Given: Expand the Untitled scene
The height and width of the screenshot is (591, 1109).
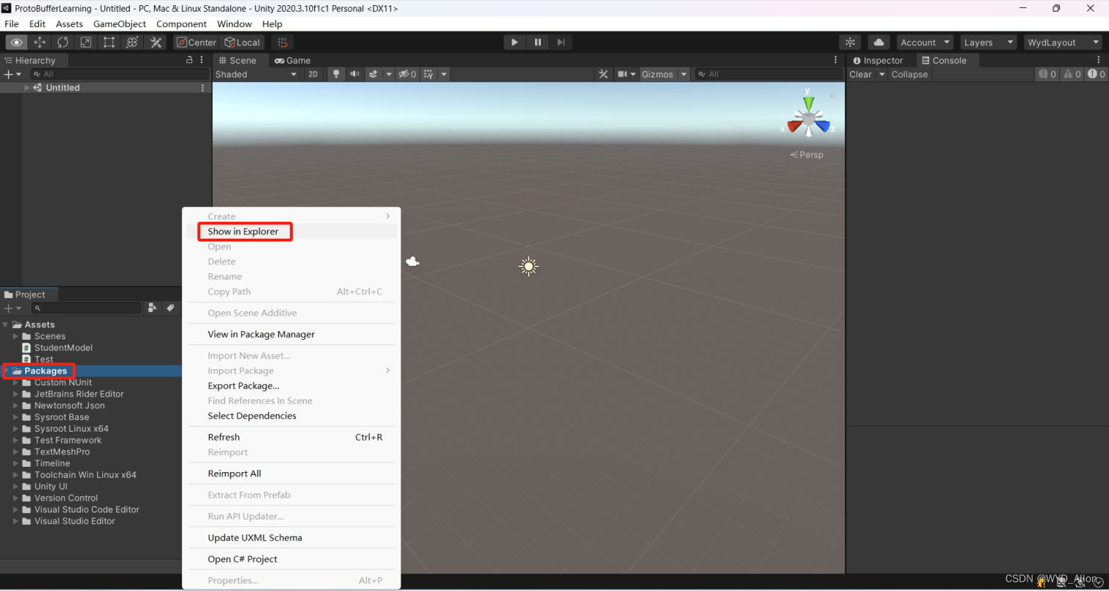Looking at the screenshot, I should (x=27, y=87).
